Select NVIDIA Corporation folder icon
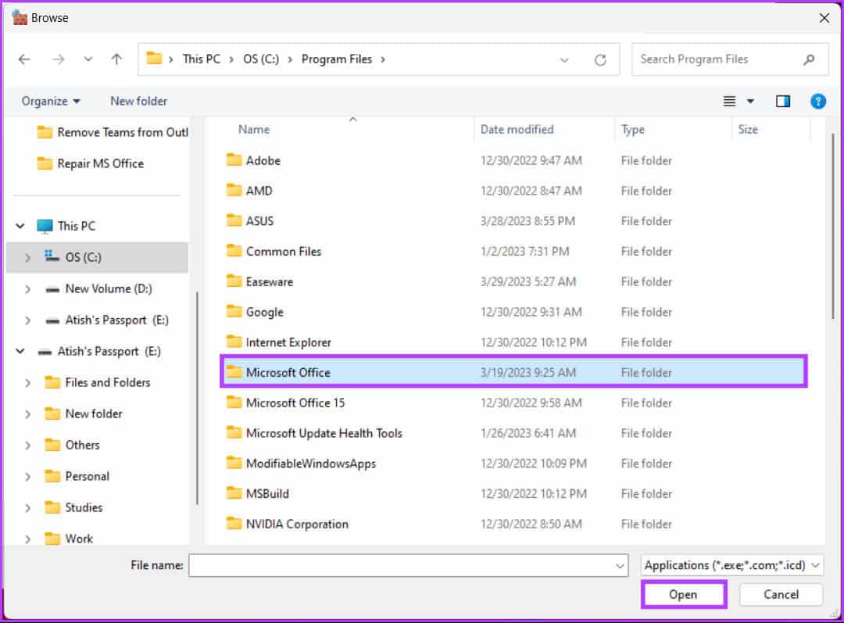 [x=234, y=524]
